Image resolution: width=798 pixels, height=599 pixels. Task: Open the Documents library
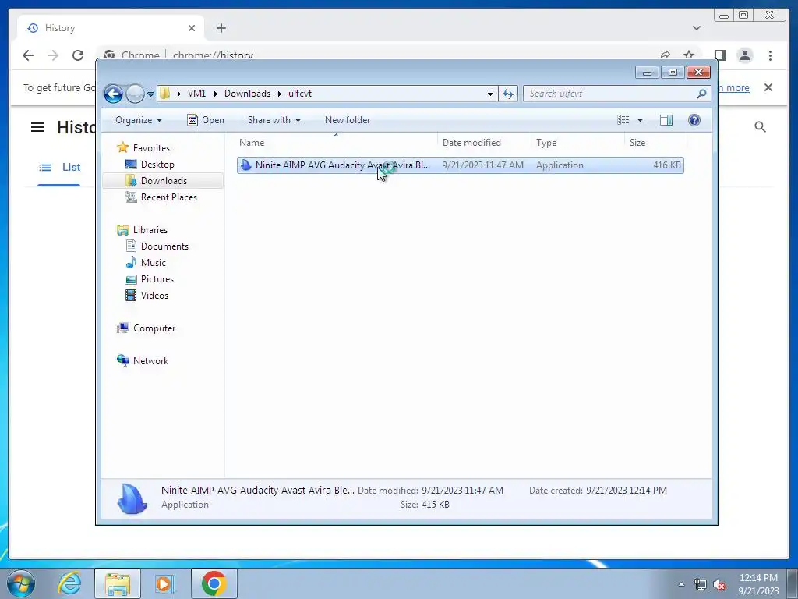[164, 246]
